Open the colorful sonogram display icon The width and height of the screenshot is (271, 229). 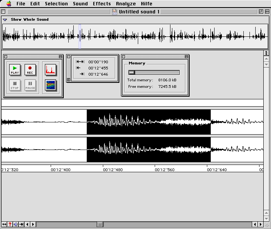50,85
